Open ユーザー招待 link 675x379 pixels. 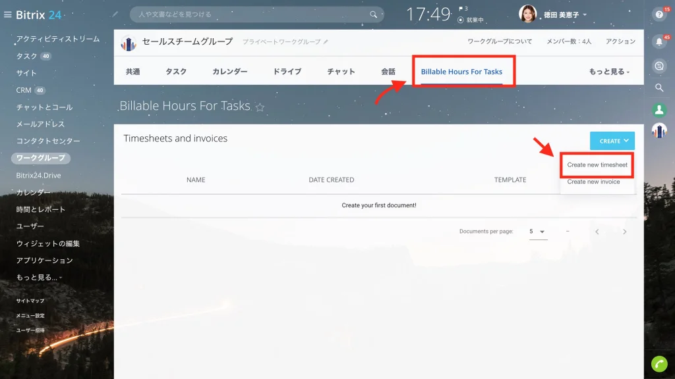(30, 330)
